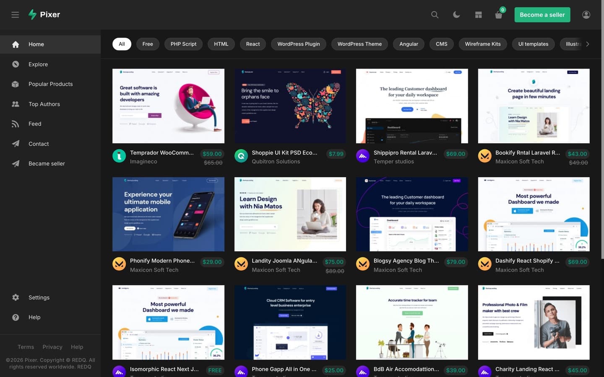The width and height of the screenshot is (604, 377).
Task: Click the Contact paper plane icon
Action: (16, 144)
